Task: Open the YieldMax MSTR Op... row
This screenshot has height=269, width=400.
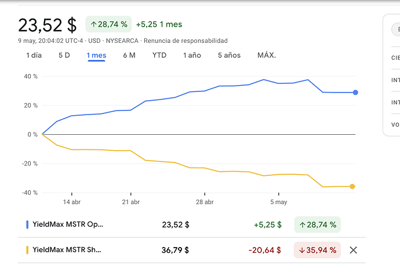Action: [x=192, y=224]
